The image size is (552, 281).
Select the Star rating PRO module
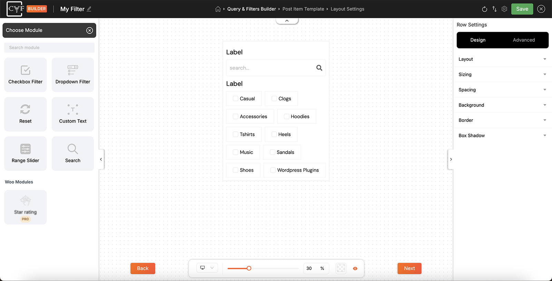tap(26, 207)
